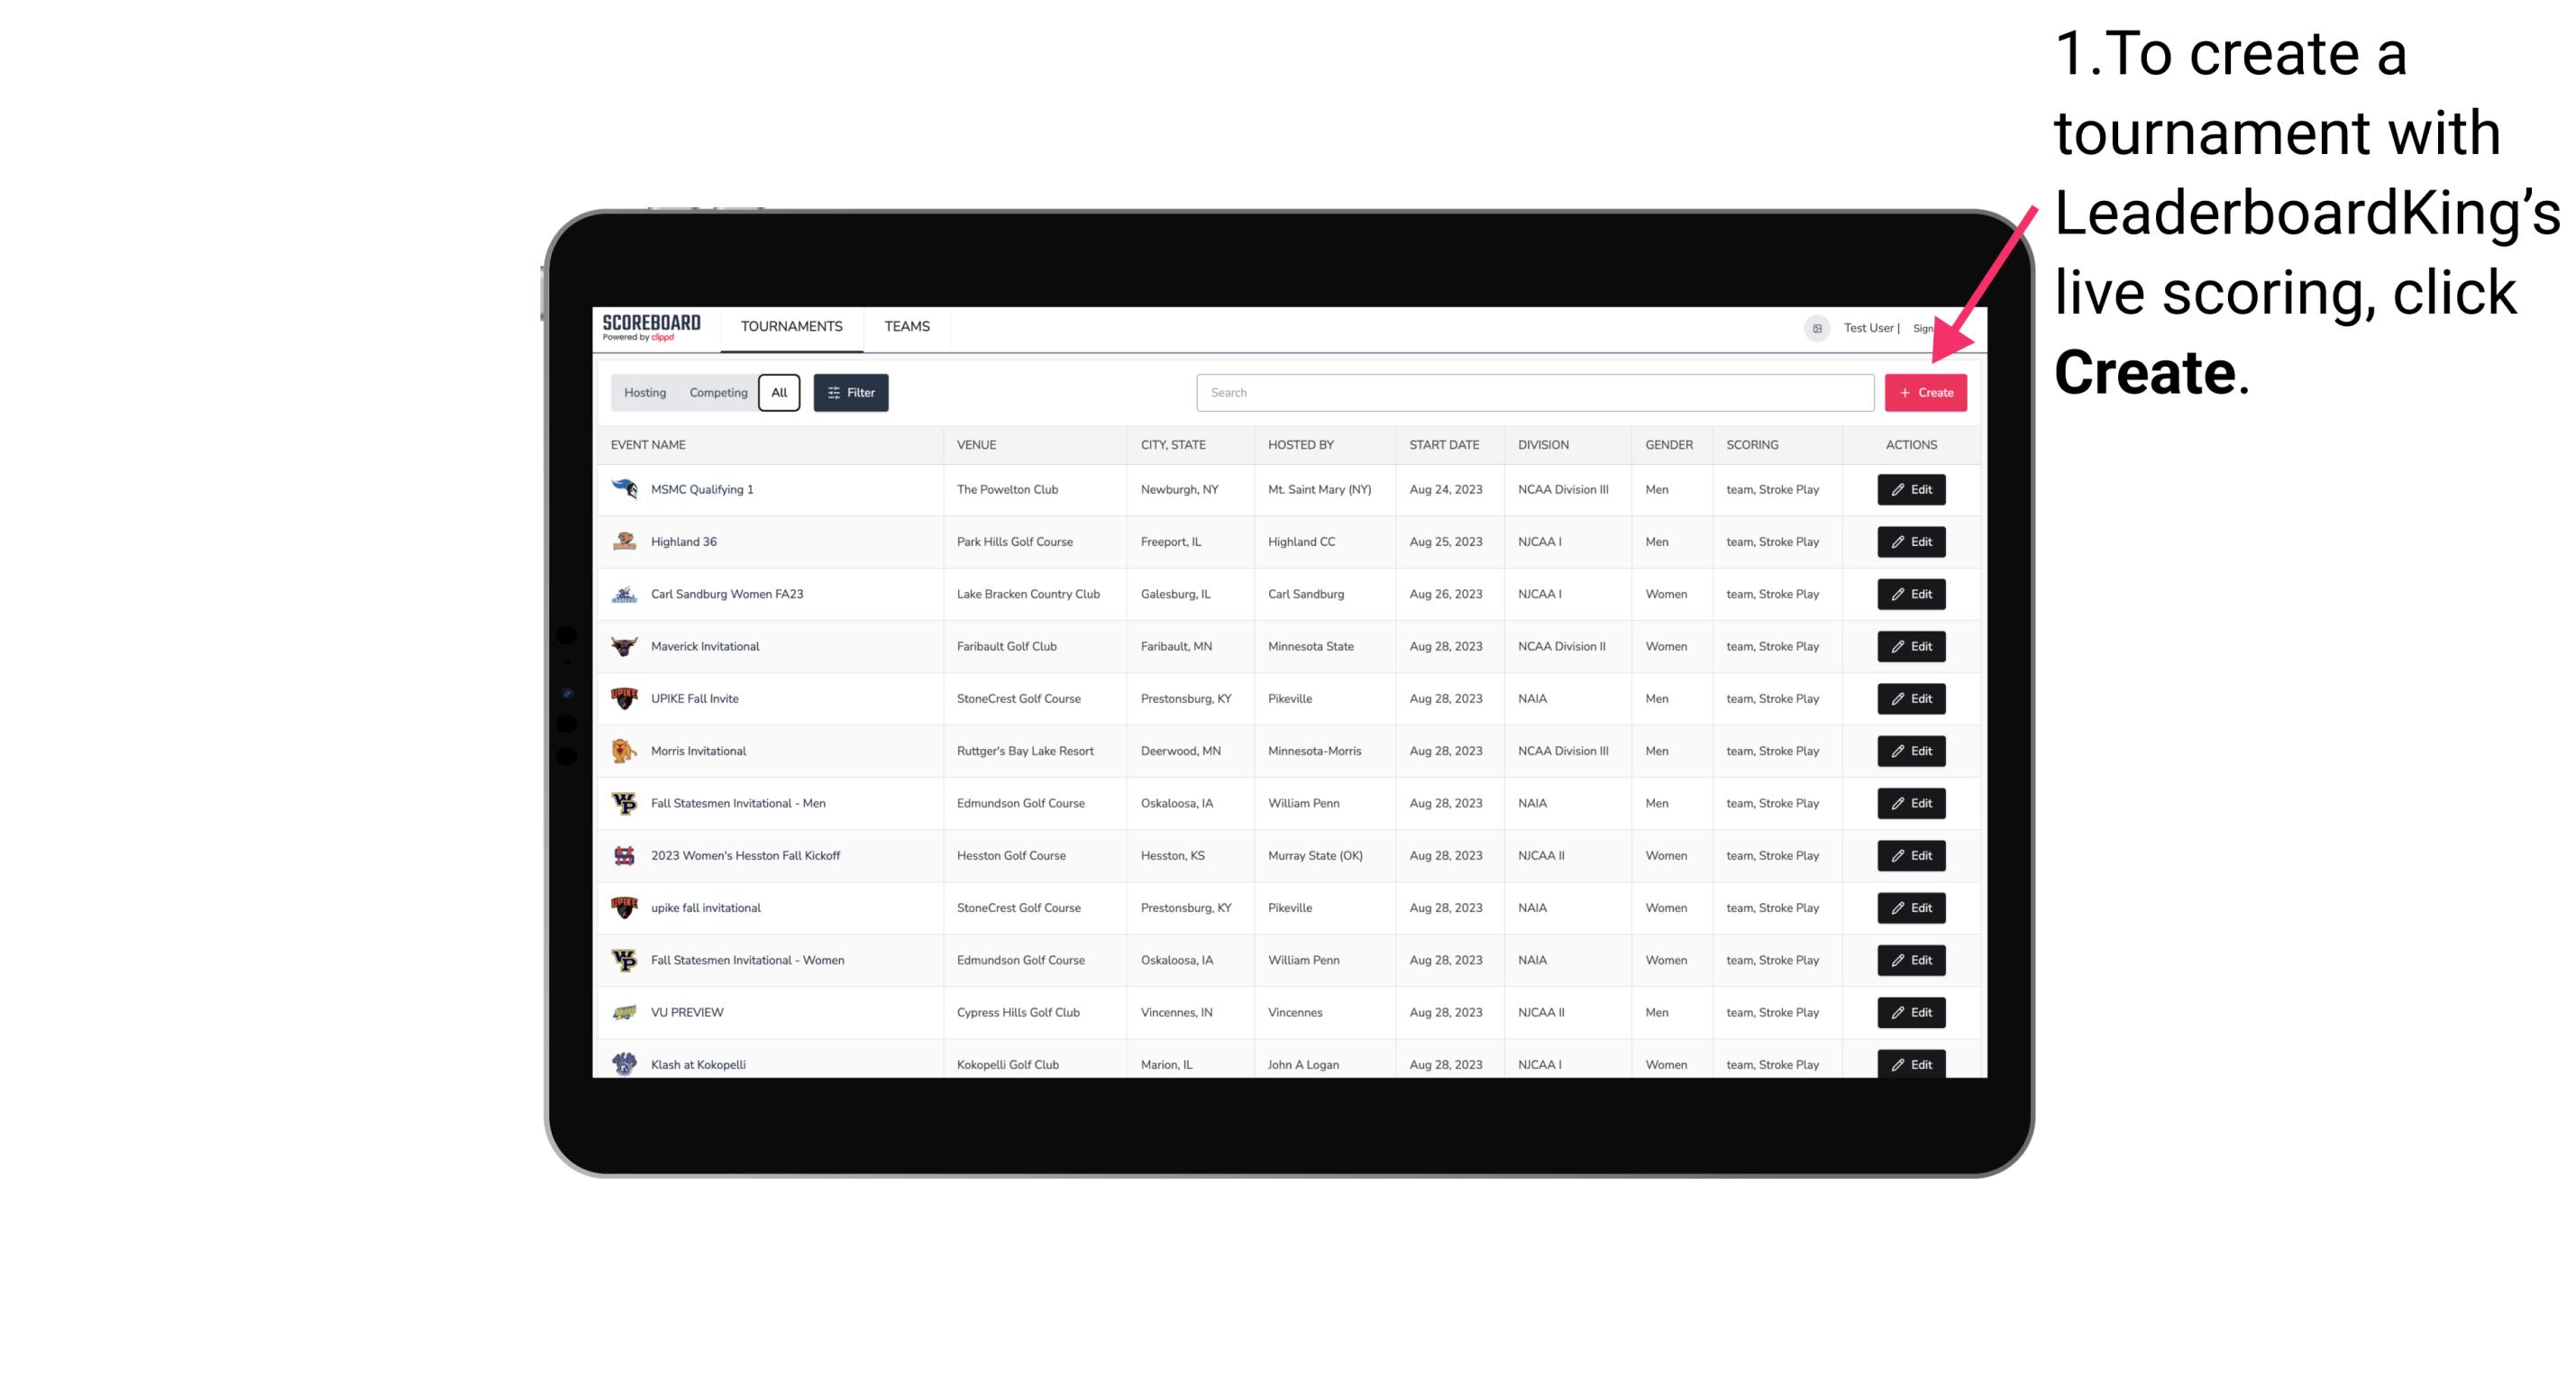Click the Edit icon for Carl Sandburg Women FA23
This screenshot has height=1386, width=2576.
[x=1910, y=592]
